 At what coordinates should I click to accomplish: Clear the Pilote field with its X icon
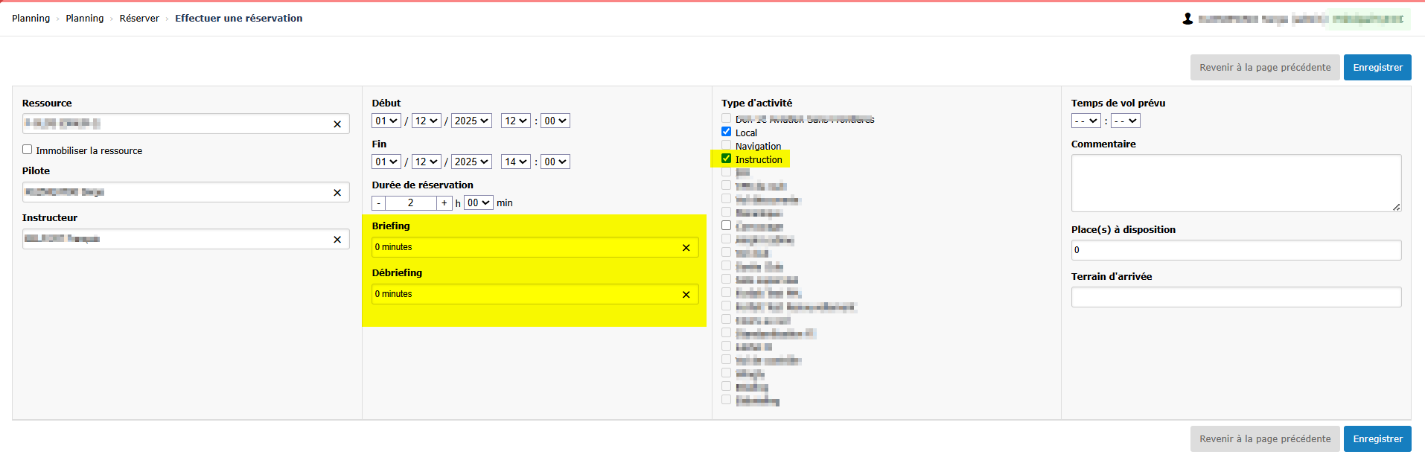point(337,193)
